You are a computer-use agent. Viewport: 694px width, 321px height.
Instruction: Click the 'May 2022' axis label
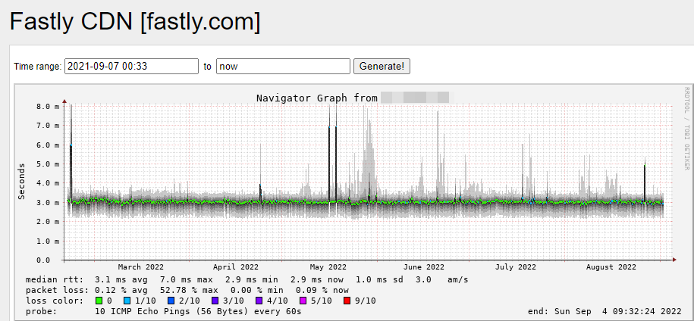(x=328, y=267)
